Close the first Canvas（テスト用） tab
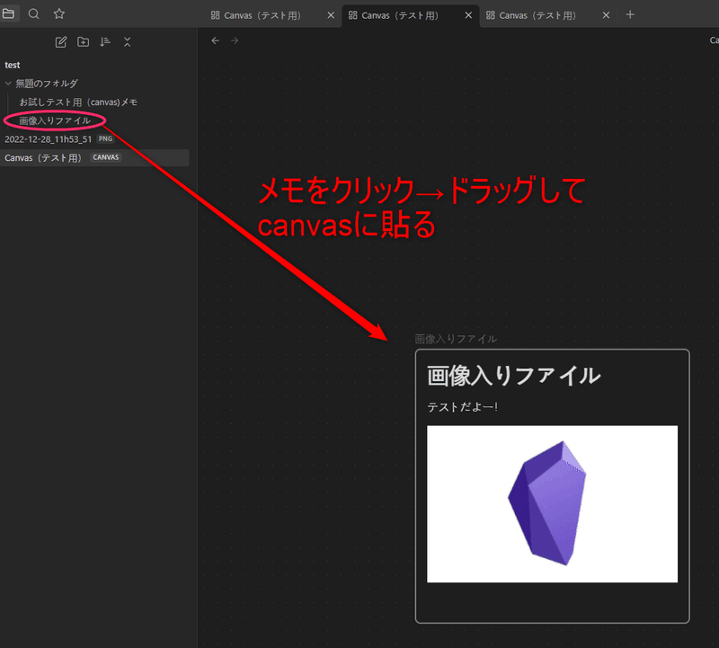 point(331,15)
